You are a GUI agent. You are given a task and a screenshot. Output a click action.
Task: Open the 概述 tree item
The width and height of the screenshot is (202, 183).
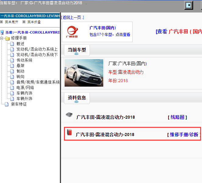click(20, 44)
